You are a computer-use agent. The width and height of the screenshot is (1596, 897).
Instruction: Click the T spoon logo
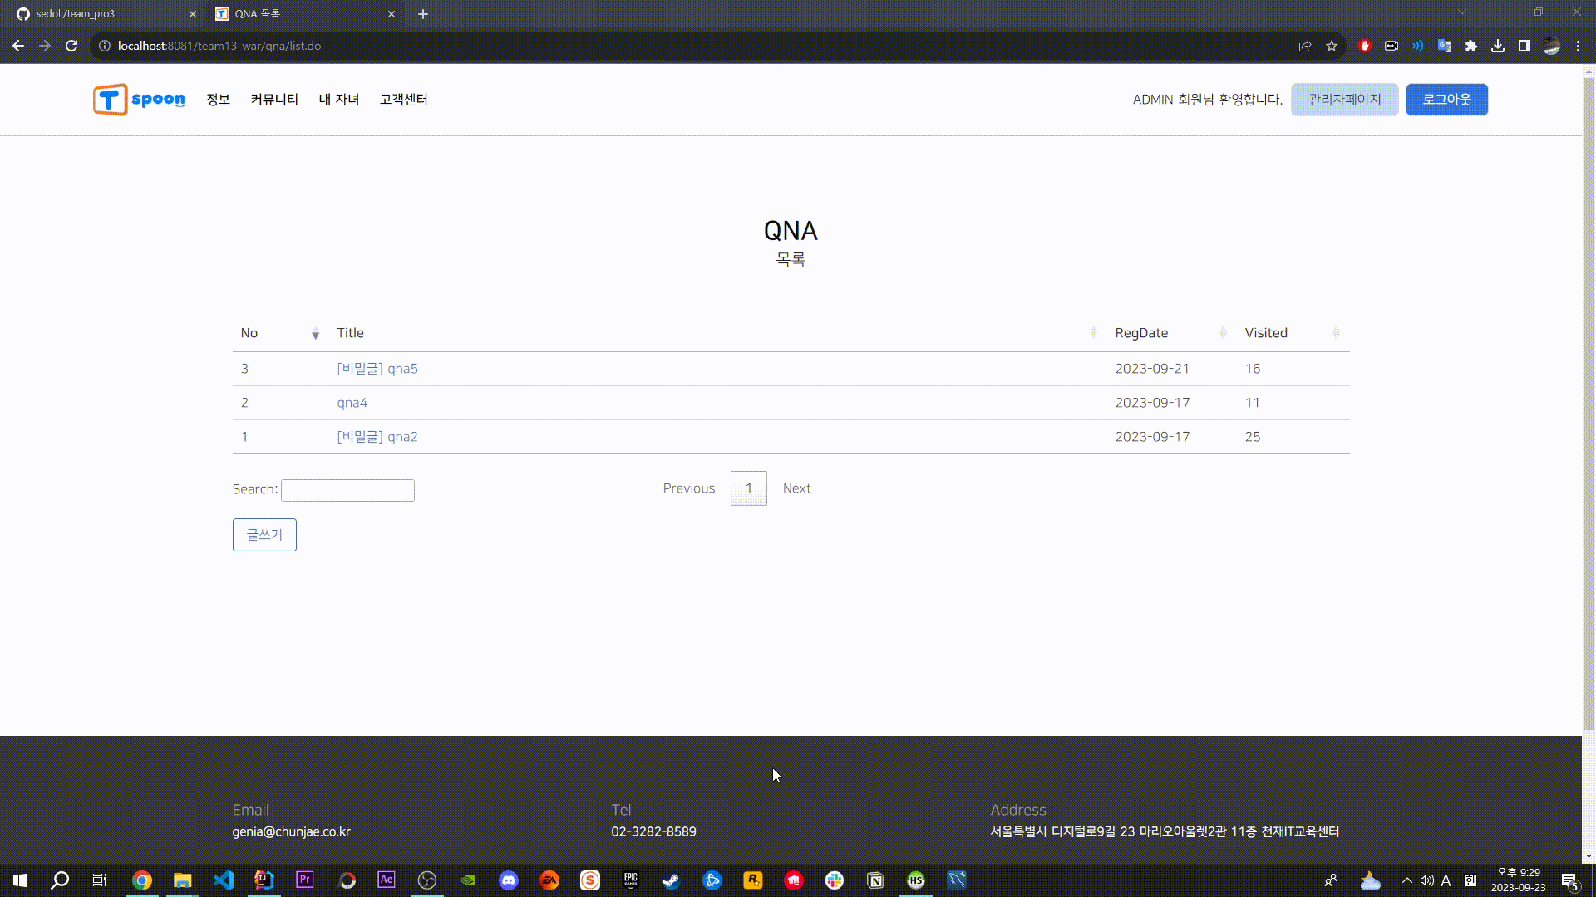pyautogui.click(x=139, y=100)
